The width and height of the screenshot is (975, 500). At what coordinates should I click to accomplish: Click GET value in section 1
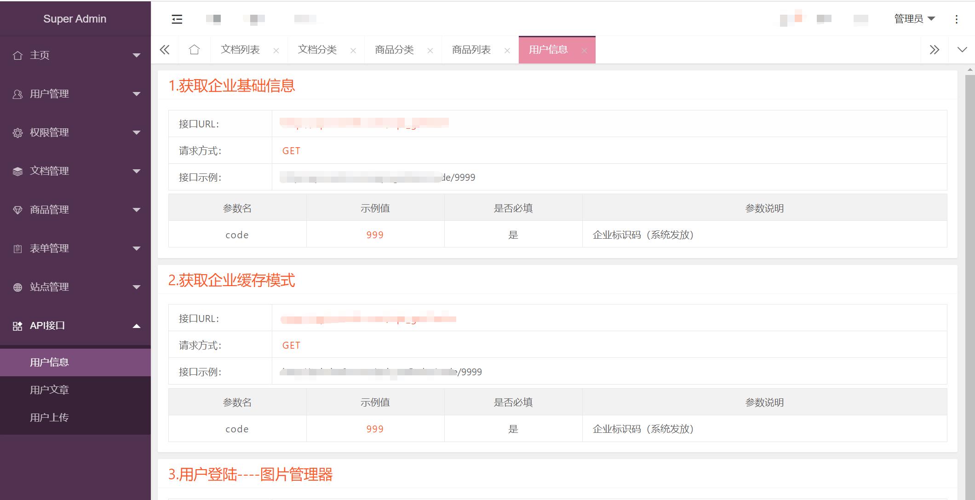[x=291, y=151]
